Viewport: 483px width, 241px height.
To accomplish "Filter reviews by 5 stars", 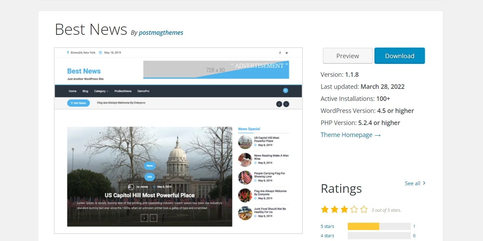I will [327, 226].
